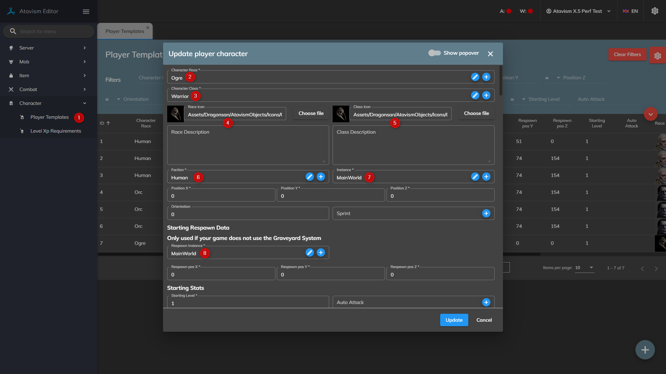
Task: Click the edit pencil for Character Race
Action: (475, 77)
